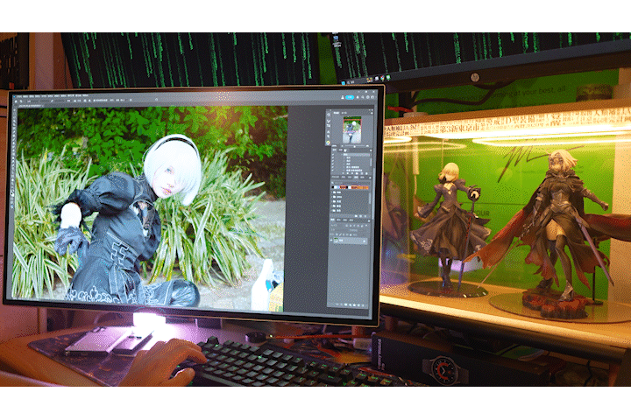This screenshot has height=420, width=631.
Task: Open the Edit menu
Action: (25, 96)
